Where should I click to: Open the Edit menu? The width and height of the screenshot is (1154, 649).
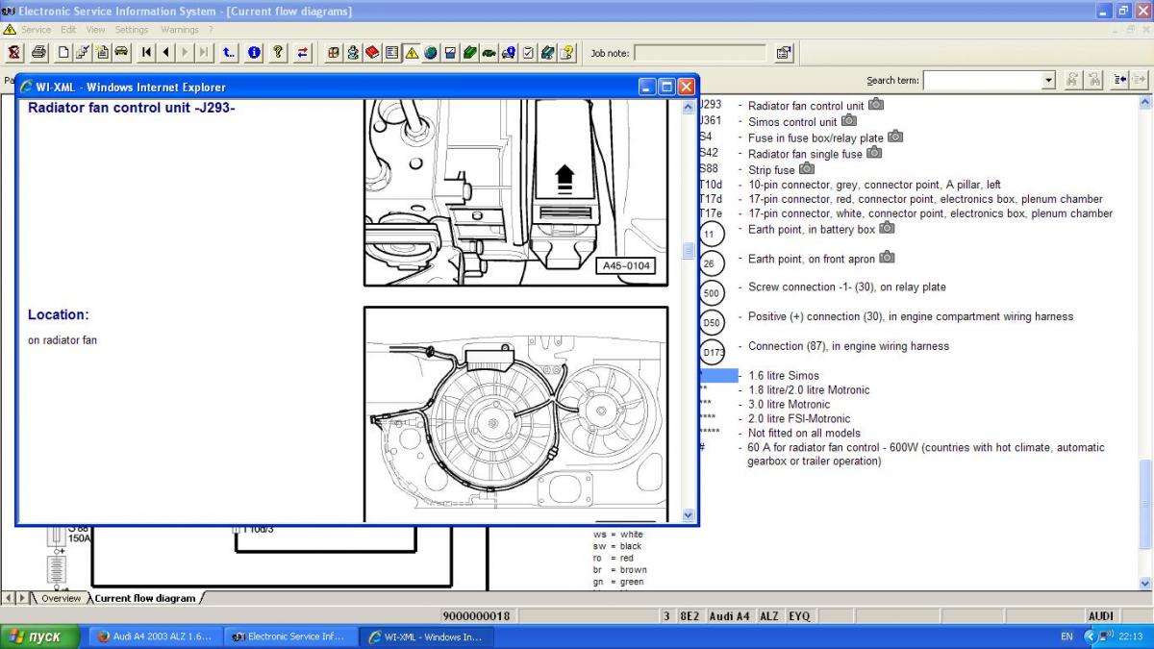68,30
